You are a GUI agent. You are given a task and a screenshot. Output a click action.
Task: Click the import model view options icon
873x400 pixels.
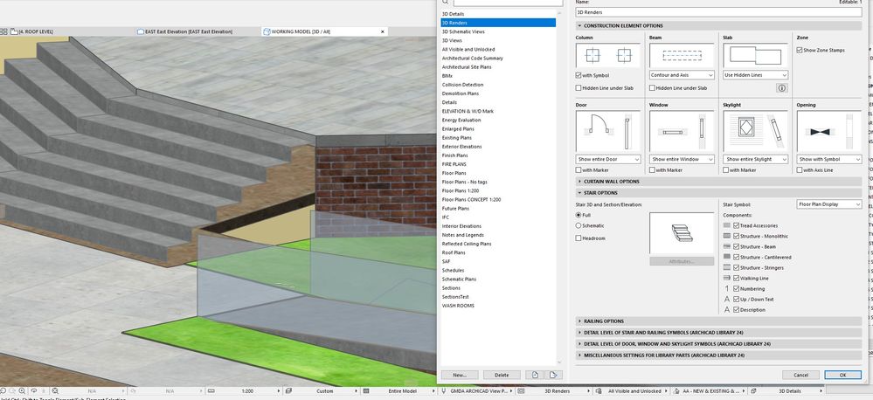pyautogui.click(x=535, y=375)
